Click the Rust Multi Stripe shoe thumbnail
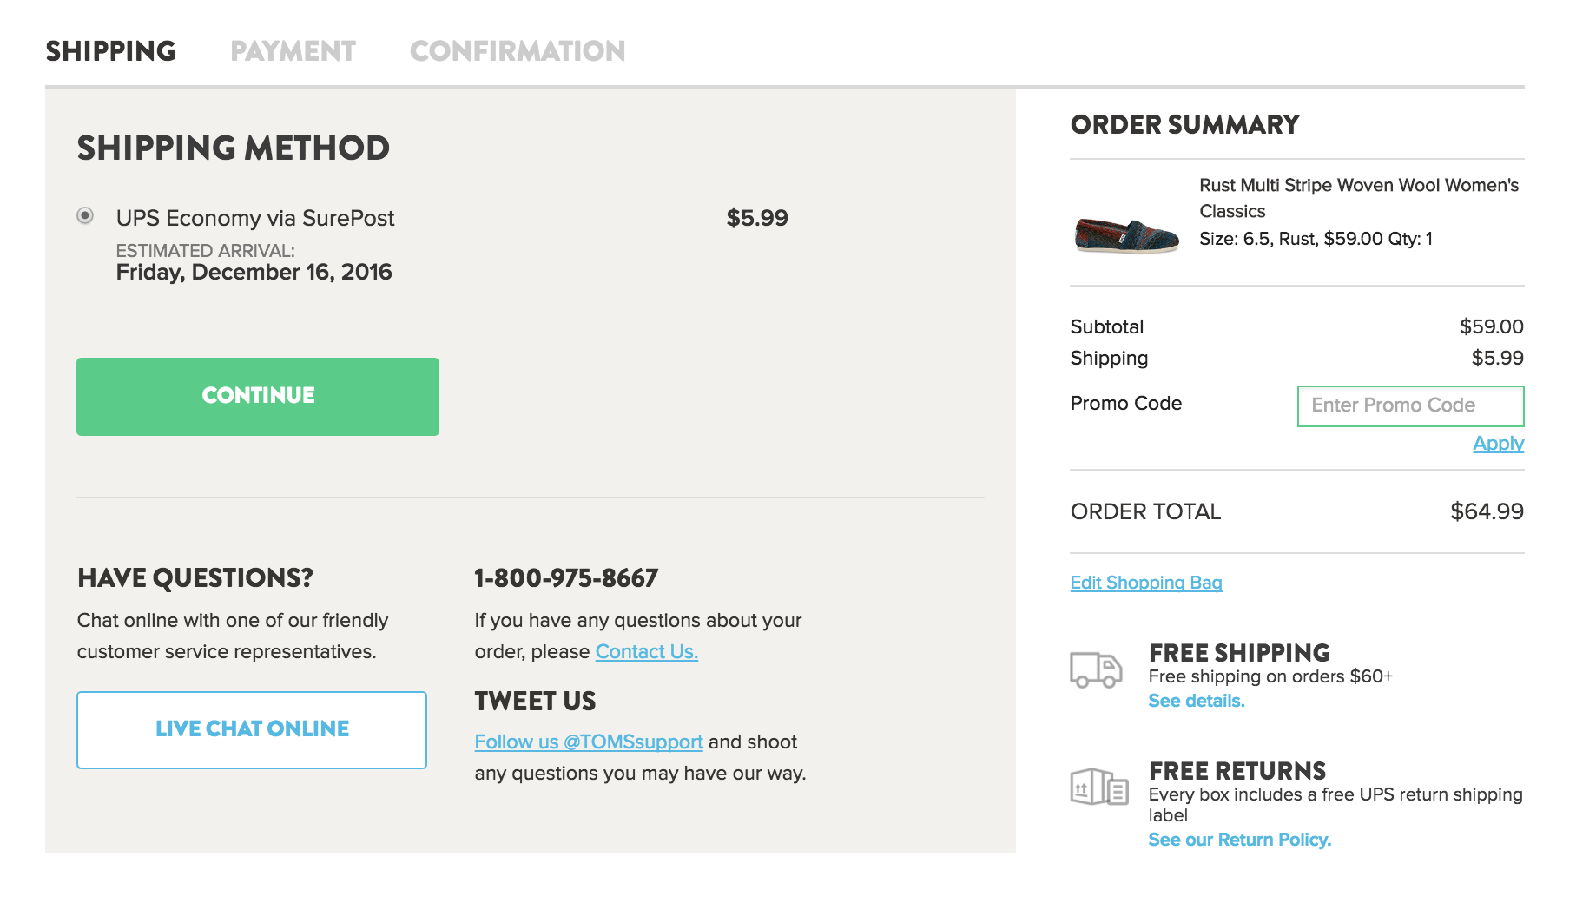This screenshot has width=1596, height=903. pos(1126,234)
